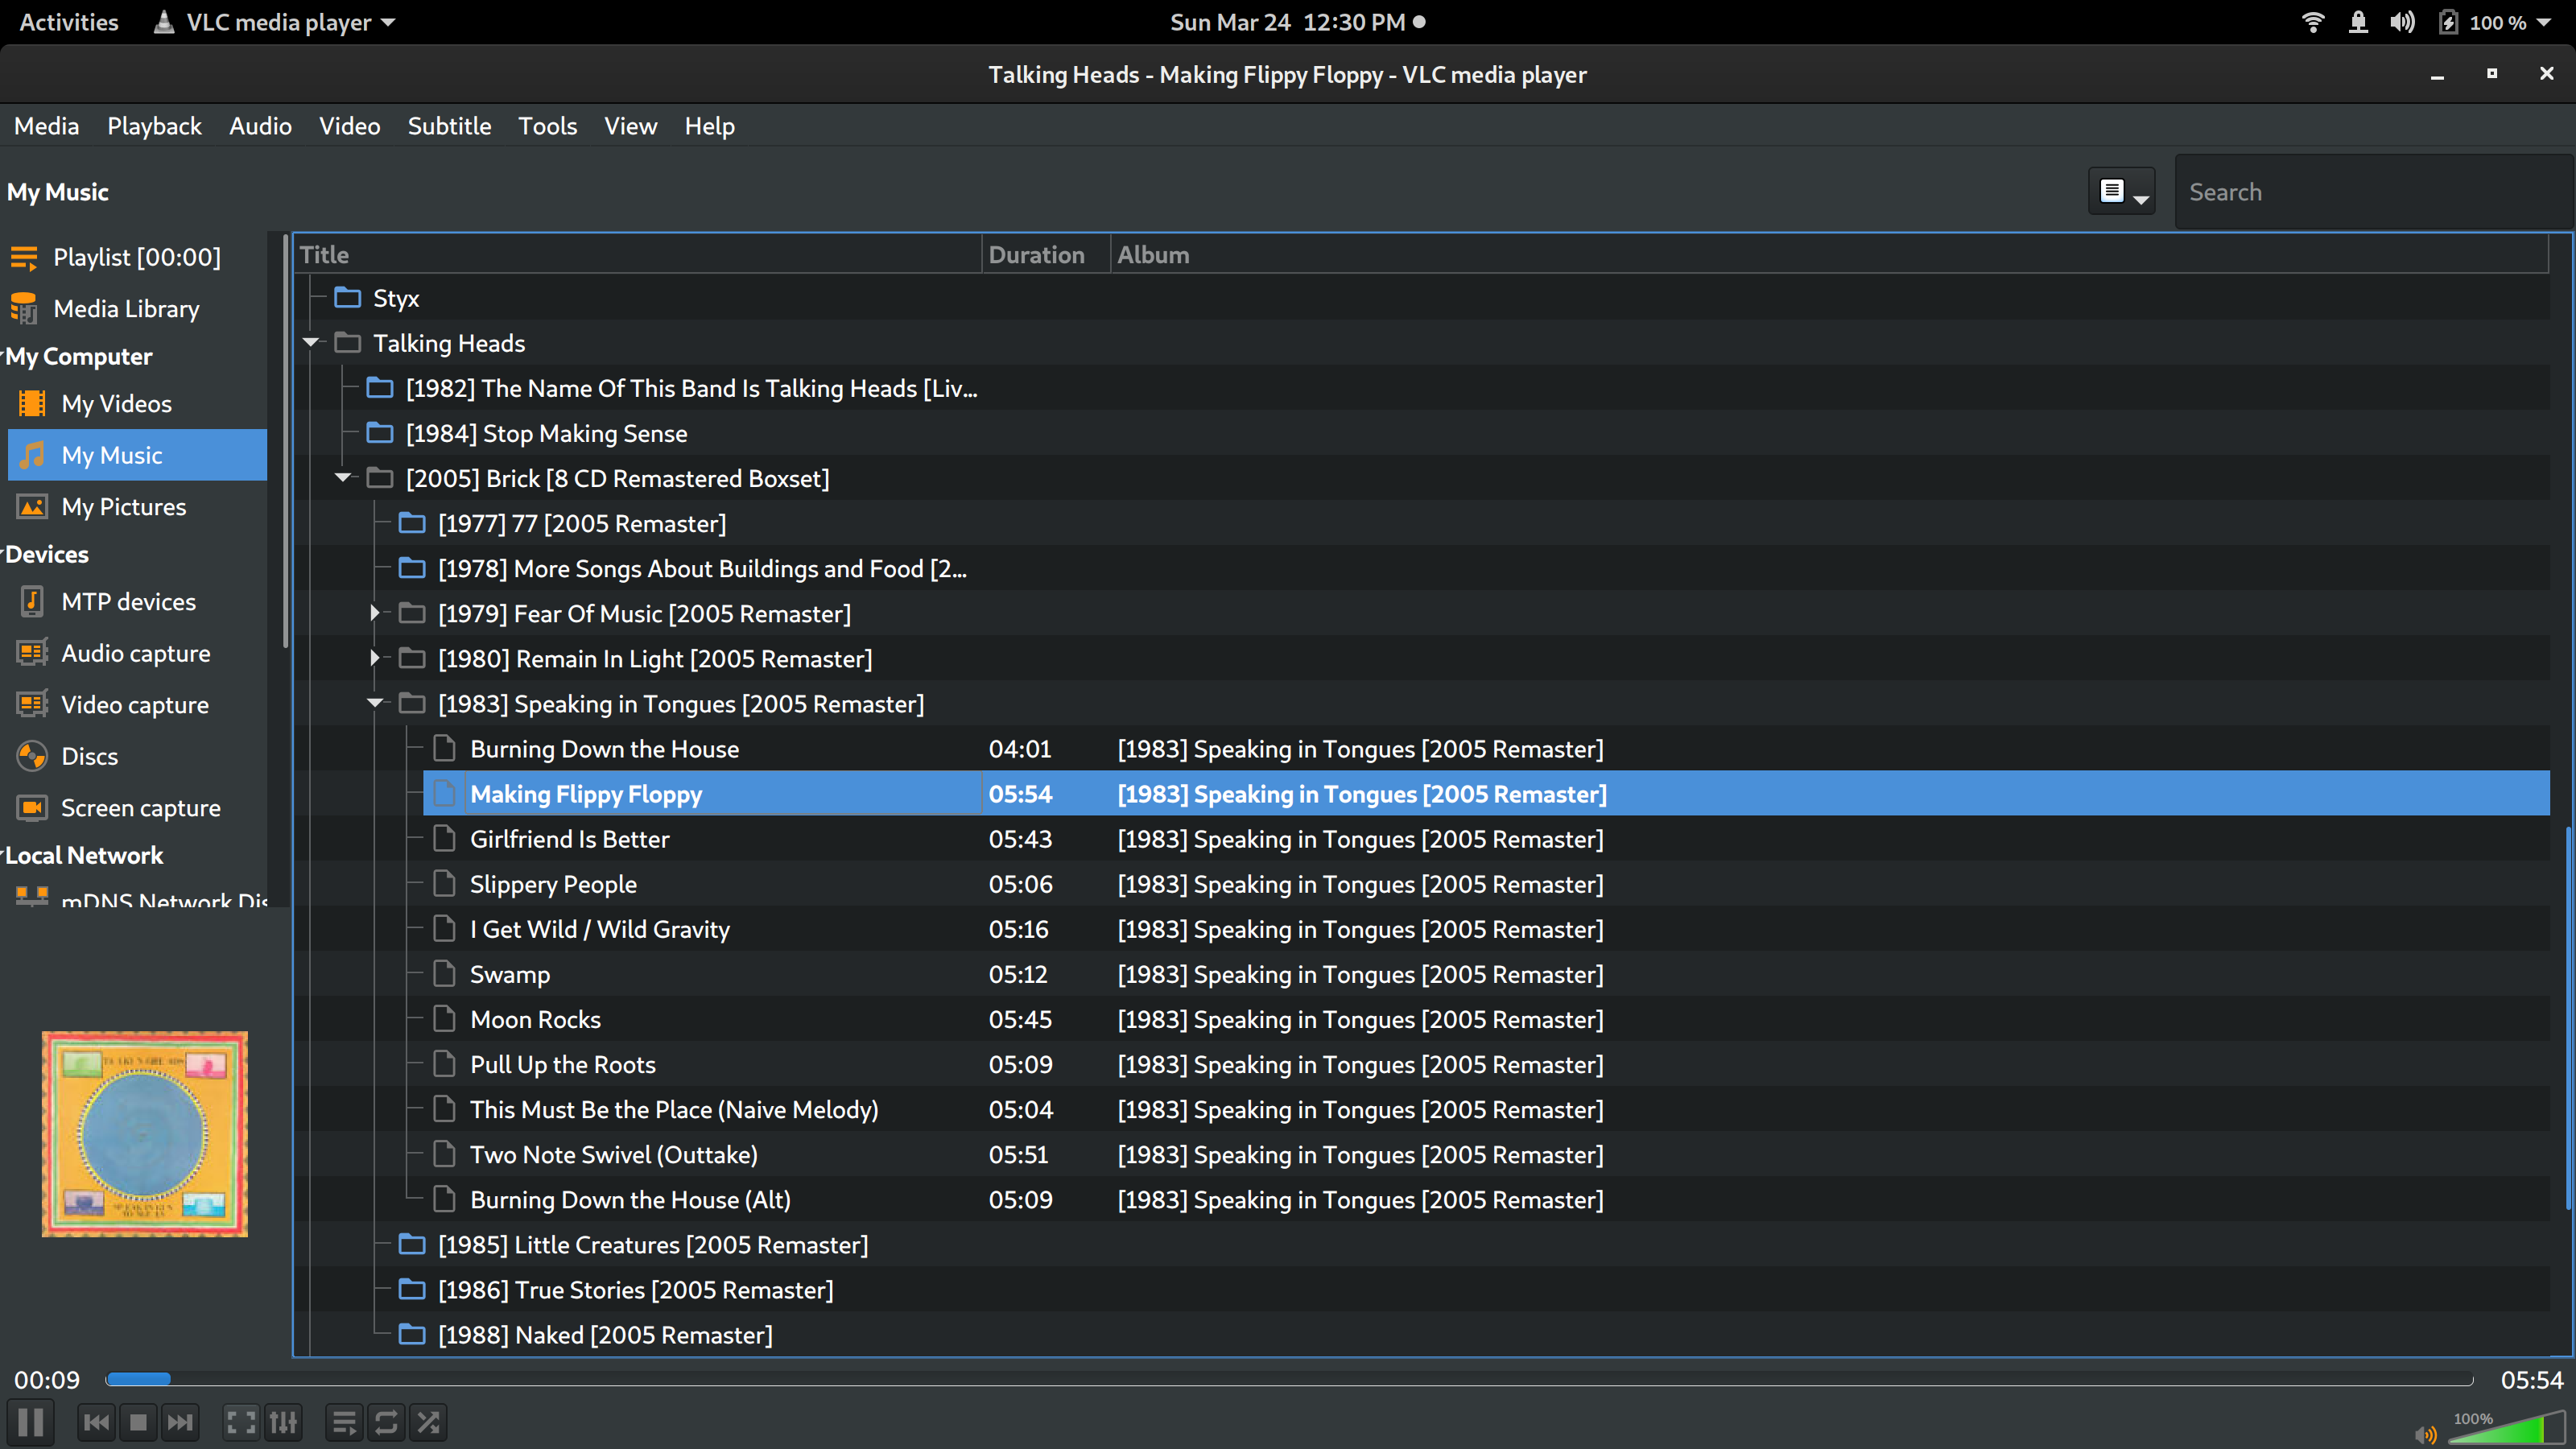Open Discs in the sidebar
This screenshot has height=1449, width=2576.
pos(136,756)
